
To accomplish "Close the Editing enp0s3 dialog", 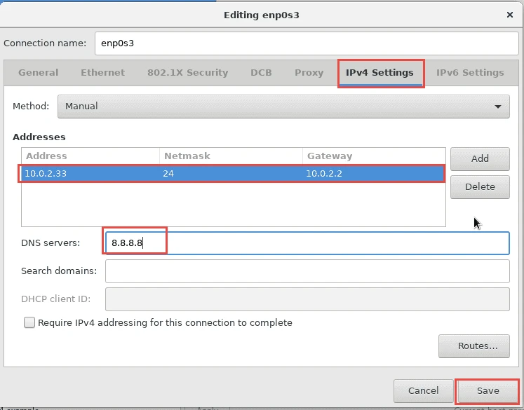I will pos(509,14).
